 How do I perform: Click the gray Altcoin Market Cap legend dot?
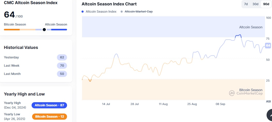[x=122, y=12]
